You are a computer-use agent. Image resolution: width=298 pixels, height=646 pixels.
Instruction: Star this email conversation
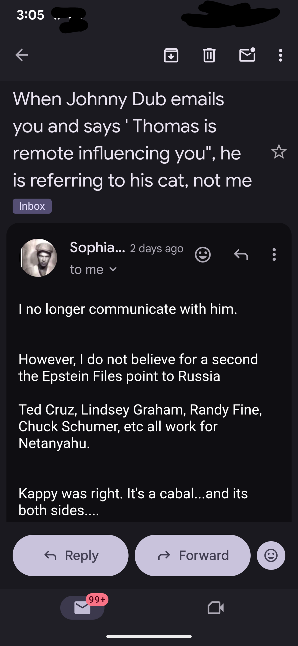[279, 152]
